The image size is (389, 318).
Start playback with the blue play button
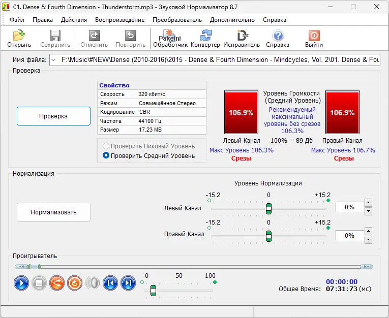tap(21, 283)
